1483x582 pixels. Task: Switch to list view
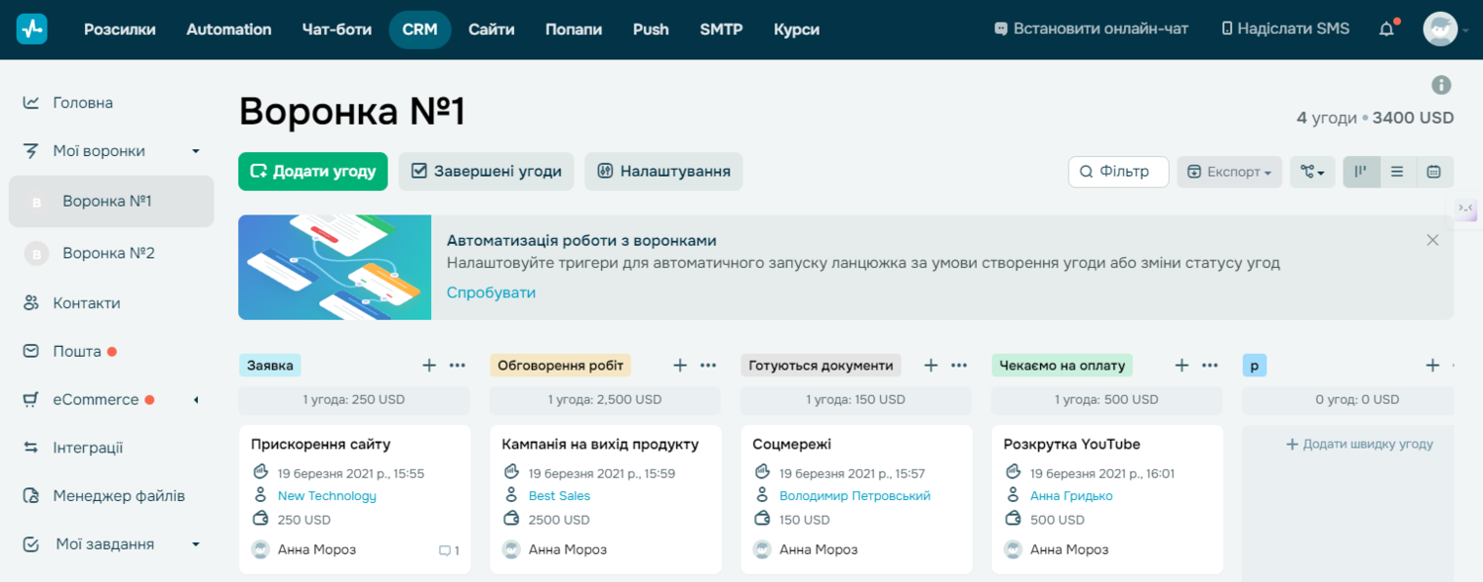pos(1398,171)
